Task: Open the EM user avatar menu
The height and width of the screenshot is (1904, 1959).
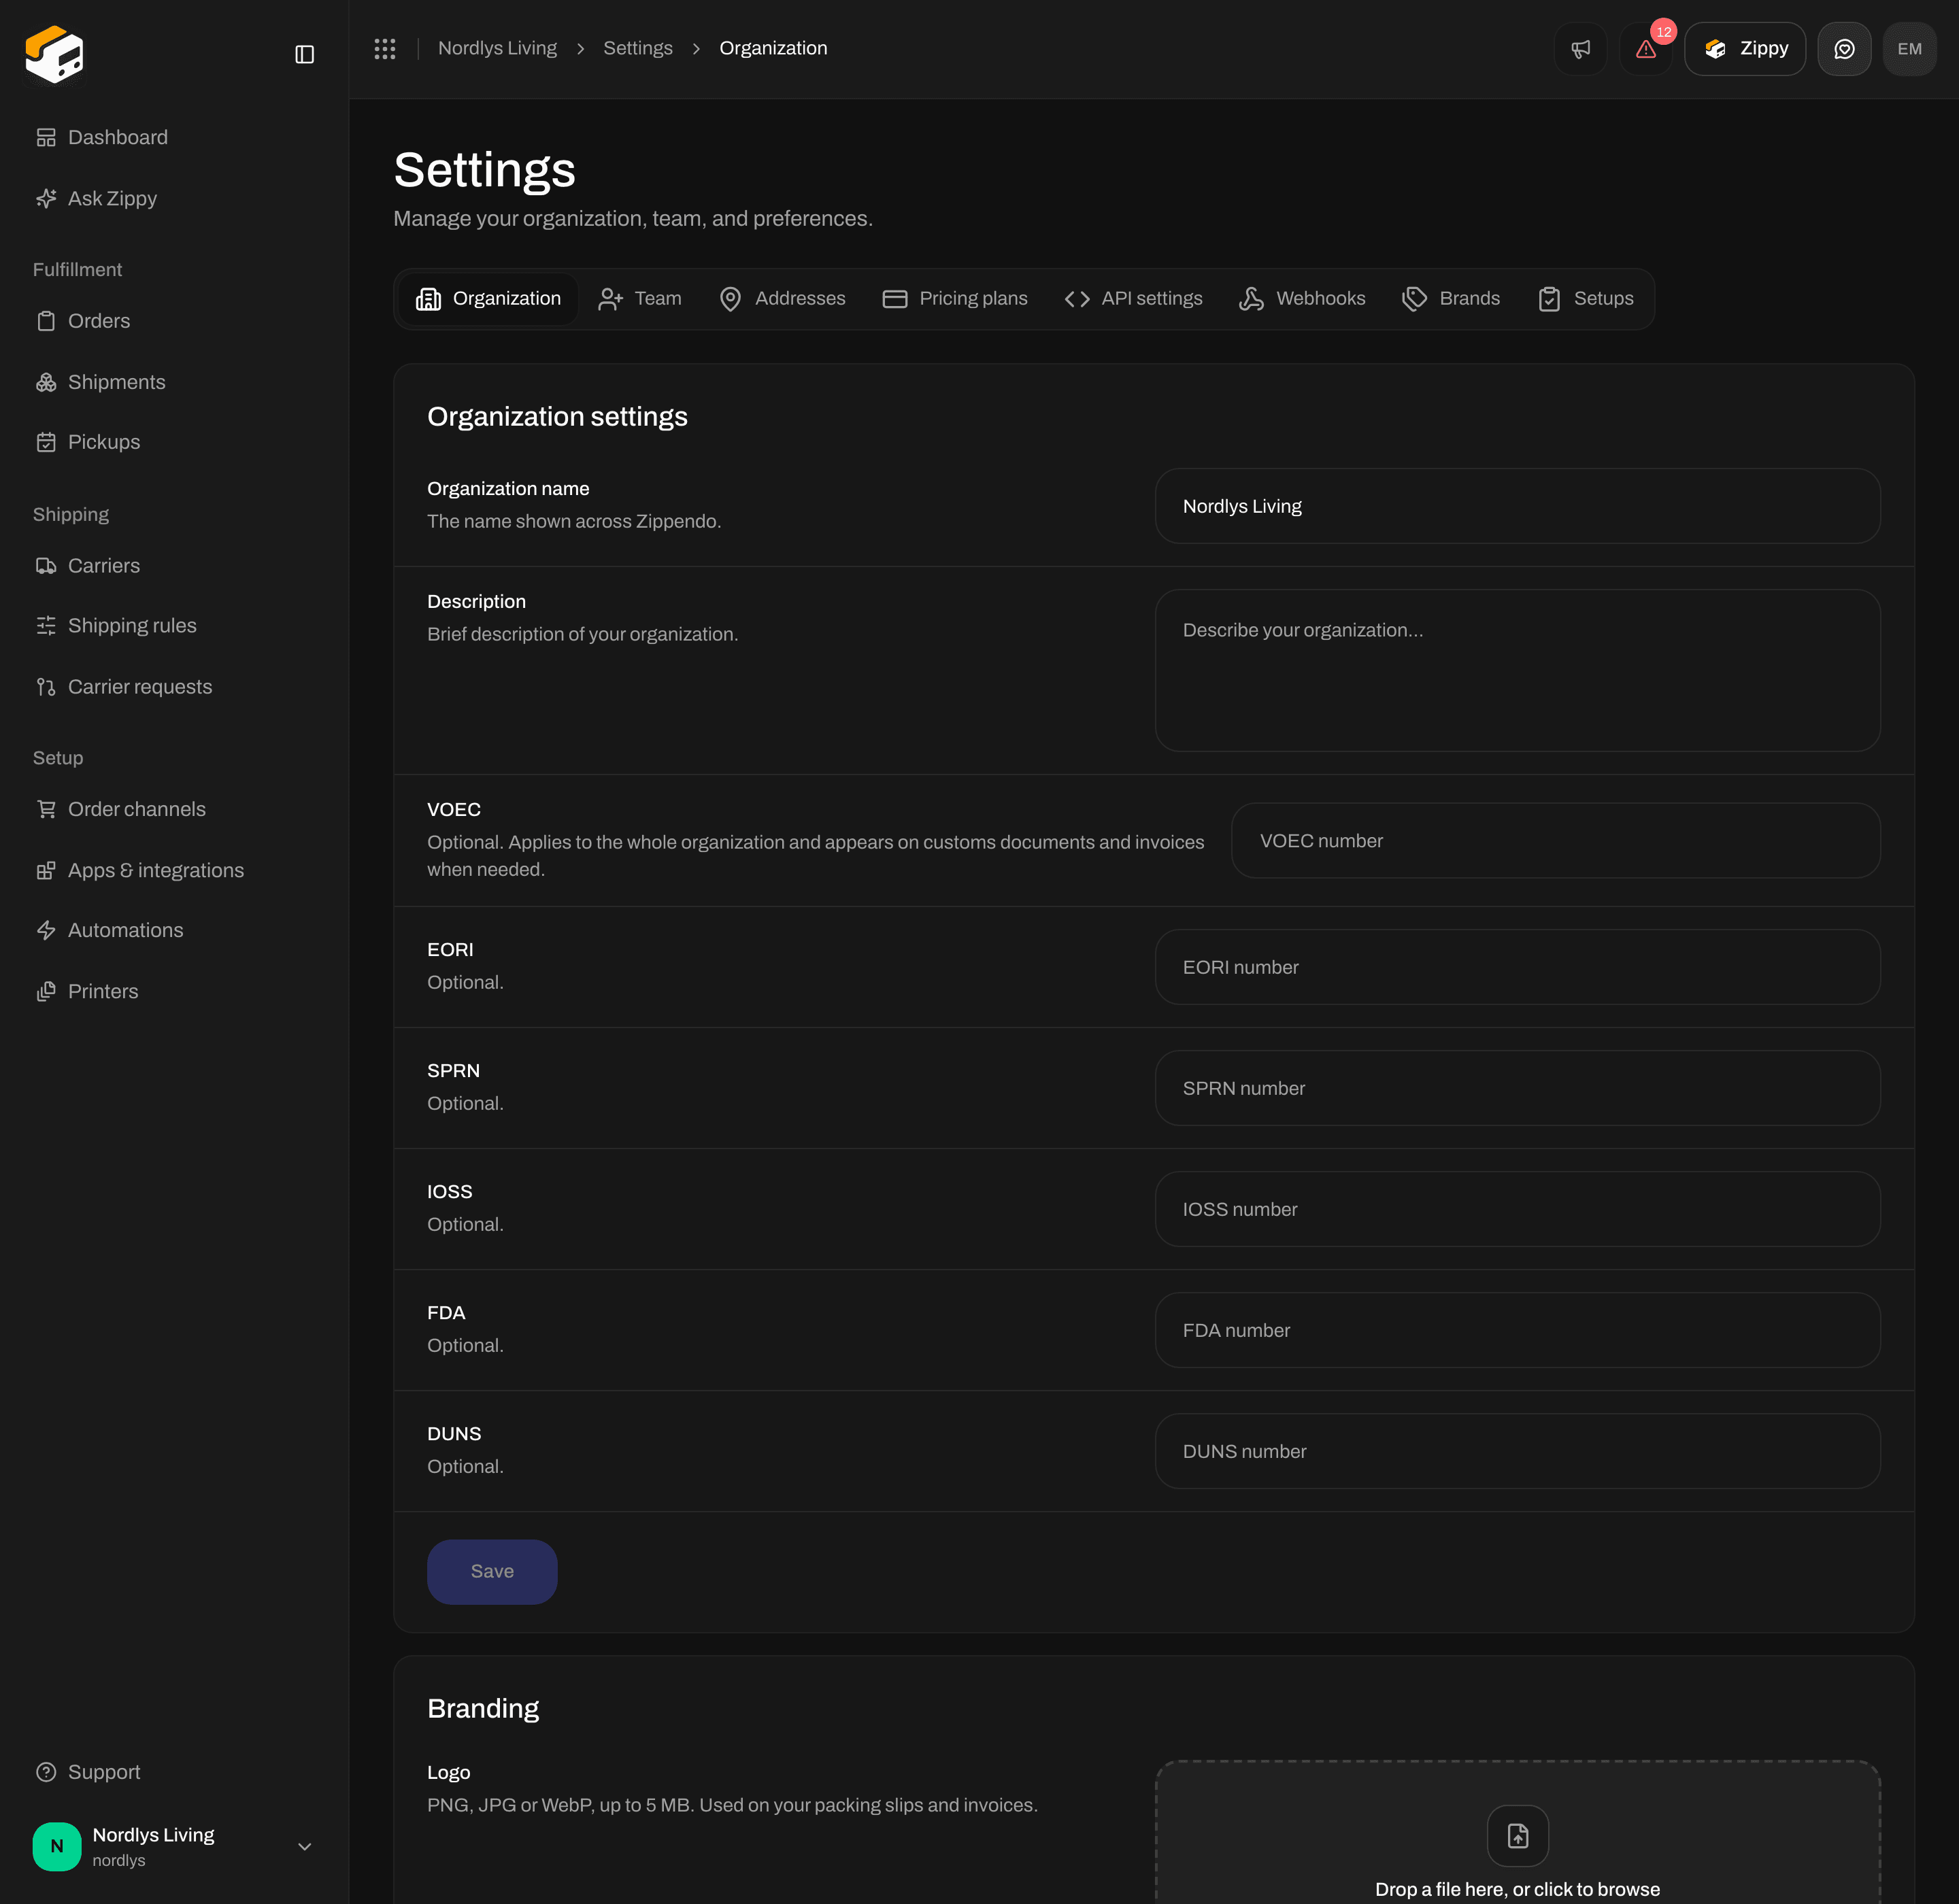Action: click(x=1909, y=49)
